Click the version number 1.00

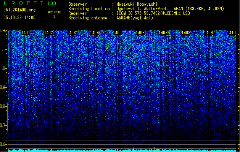tap(52, 3)
